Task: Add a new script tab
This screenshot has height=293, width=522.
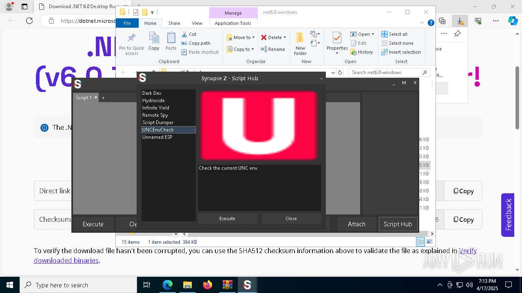Action: pyautogui.click(x=103, y=98)
